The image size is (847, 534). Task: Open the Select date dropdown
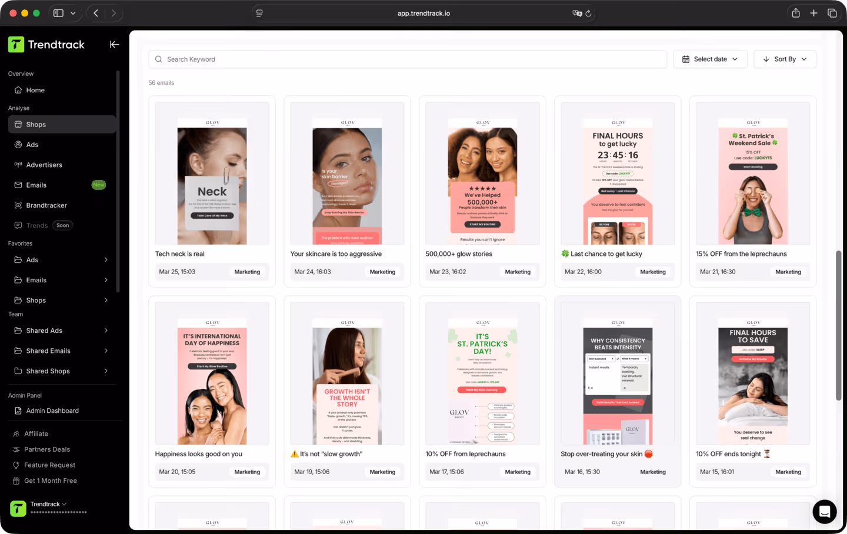click(x=710, y=59)
